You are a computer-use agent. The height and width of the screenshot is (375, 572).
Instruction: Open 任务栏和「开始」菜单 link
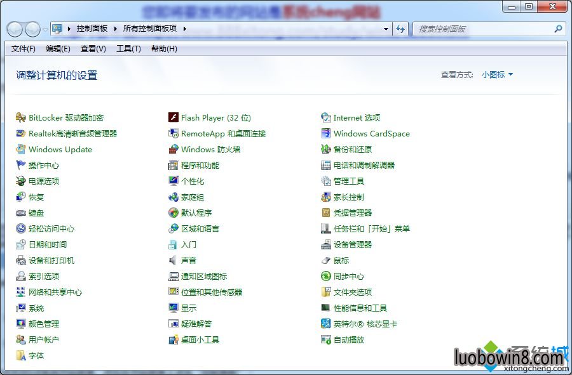coord(372,228)
